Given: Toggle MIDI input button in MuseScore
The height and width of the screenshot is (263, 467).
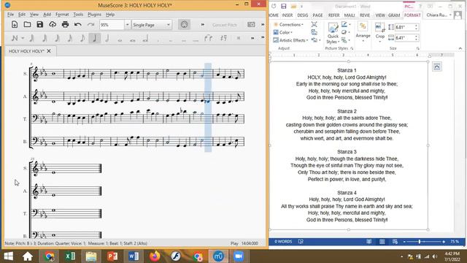Looking at the screenshot, I should 184,25.
